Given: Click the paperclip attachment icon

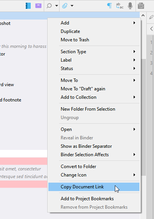Looking at the screenshot, I should [65, 6].
